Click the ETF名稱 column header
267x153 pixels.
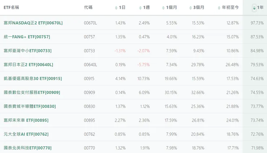[x=11, y=8]
